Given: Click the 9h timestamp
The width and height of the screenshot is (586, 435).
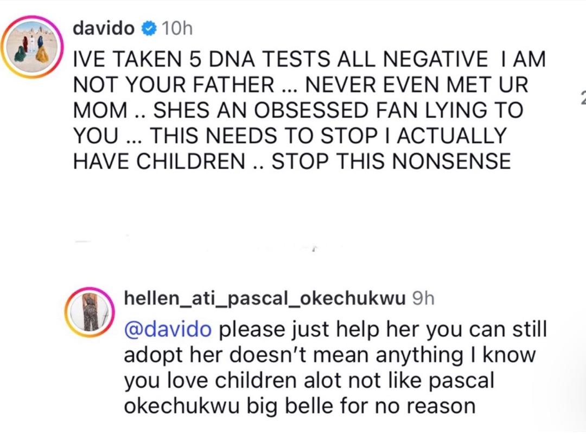Looking at the screenshot, I should point(423,298).
